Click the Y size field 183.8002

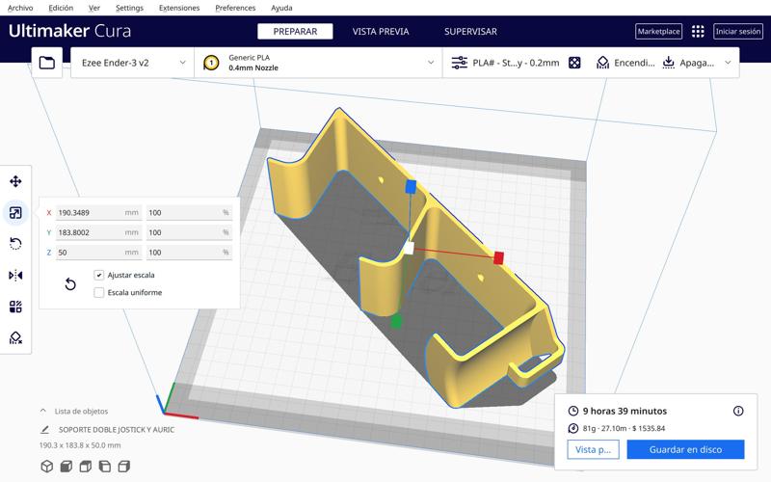click(98, 232)
